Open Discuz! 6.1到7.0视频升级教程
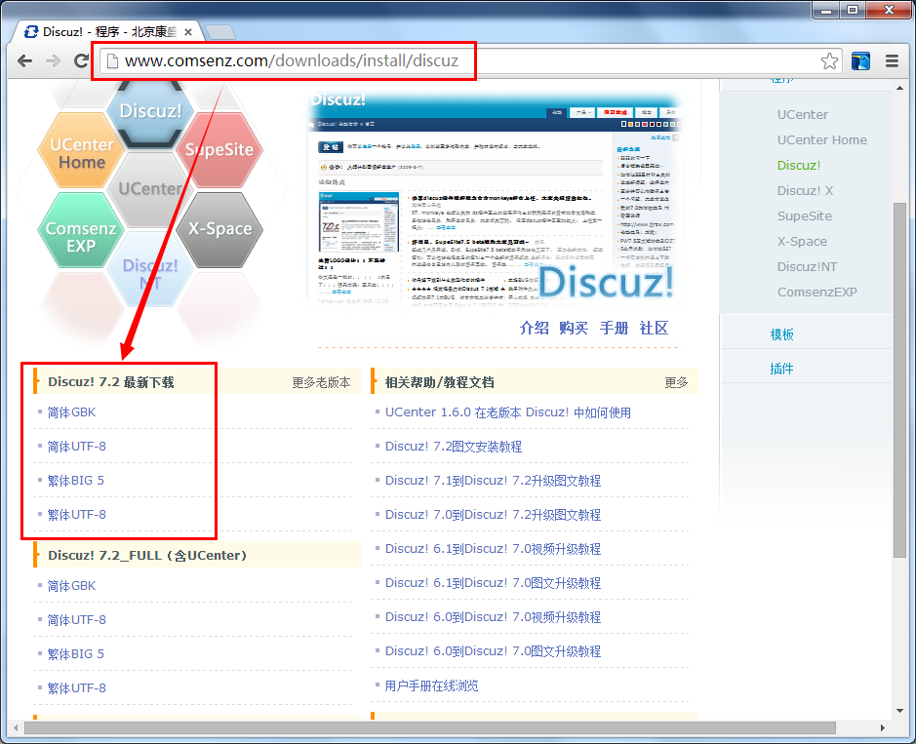 [x=493, y=549]
